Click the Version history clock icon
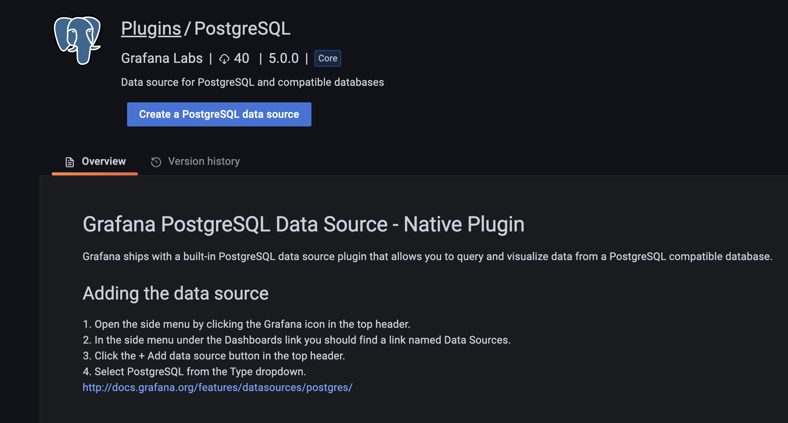 click(156, 162)
